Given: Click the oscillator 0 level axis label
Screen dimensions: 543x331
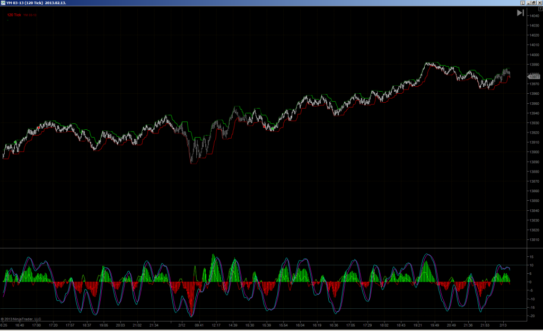Looking at the screenshot, I should pyautogui.click(x=530, y=282).
